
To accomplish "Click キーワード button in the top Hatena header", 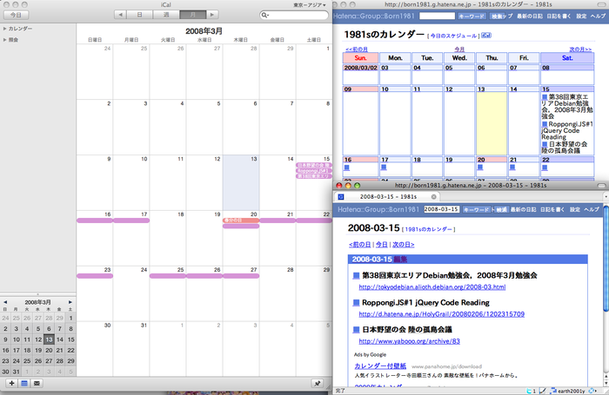I will point(472,16).
